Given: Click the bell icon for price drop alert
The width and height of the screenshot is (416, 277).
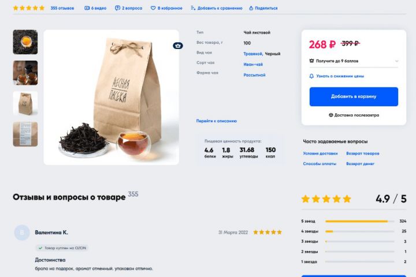Looking at the screenshot, I should click(311, 76).
